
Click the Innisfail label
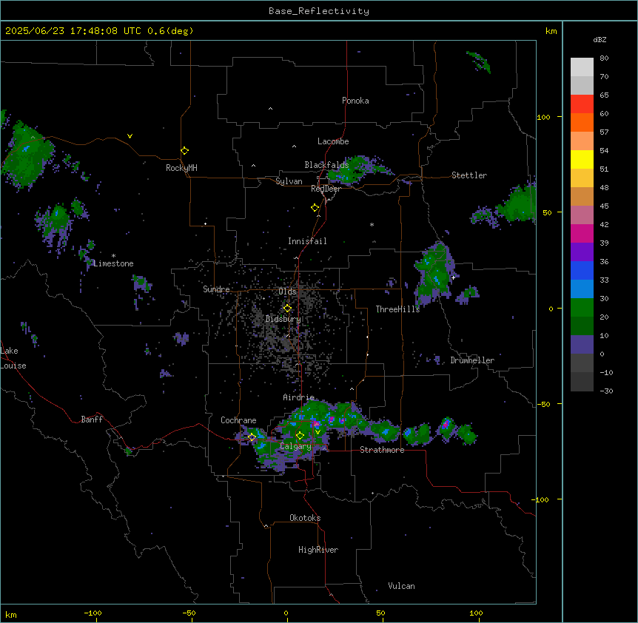click(307, 241)
